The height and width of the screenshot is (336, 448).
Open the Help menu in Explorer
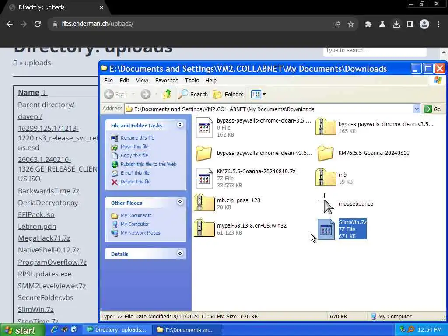click(x=211, y=80)
